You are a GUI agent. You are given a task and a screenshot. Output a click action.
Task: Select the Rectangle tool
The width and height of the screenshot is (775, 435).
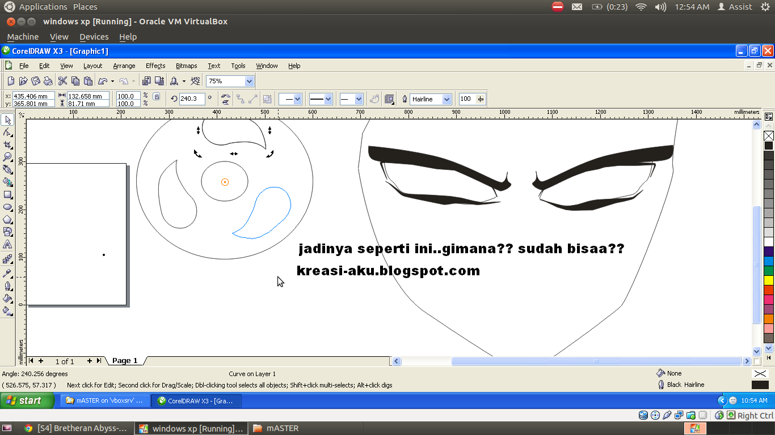[7, 194]
